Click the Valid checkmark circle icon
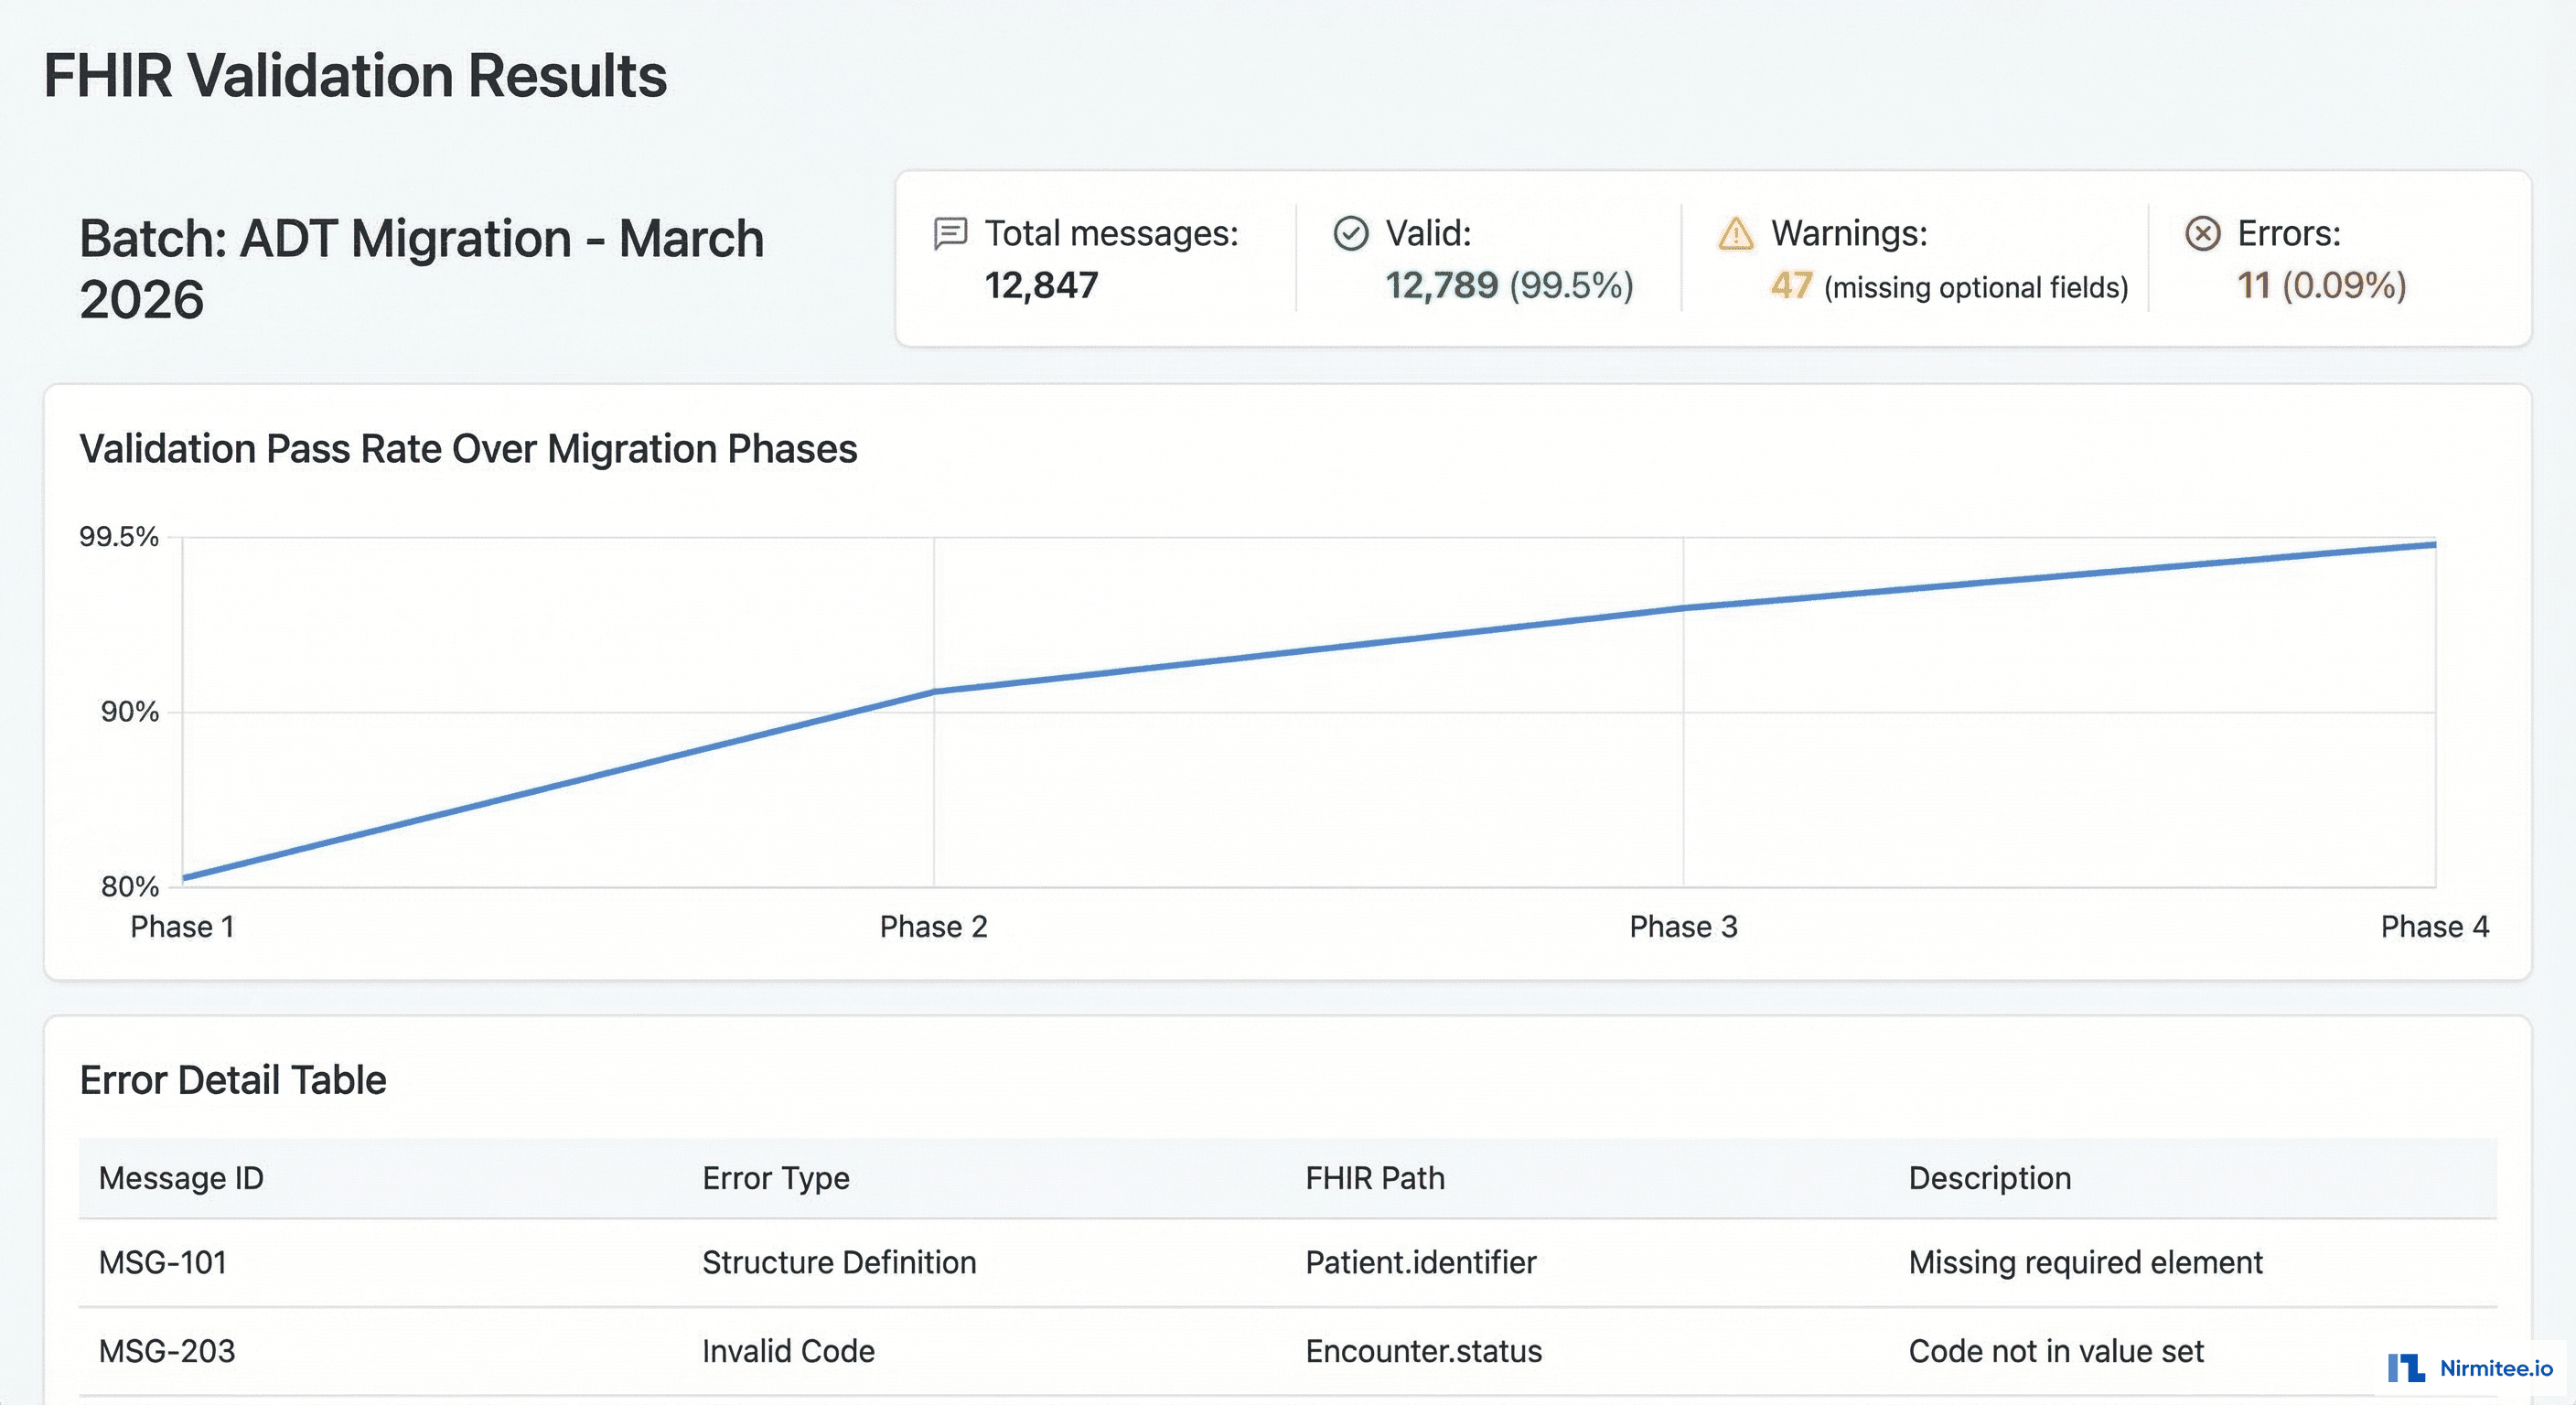 [x=1351, y=233]
